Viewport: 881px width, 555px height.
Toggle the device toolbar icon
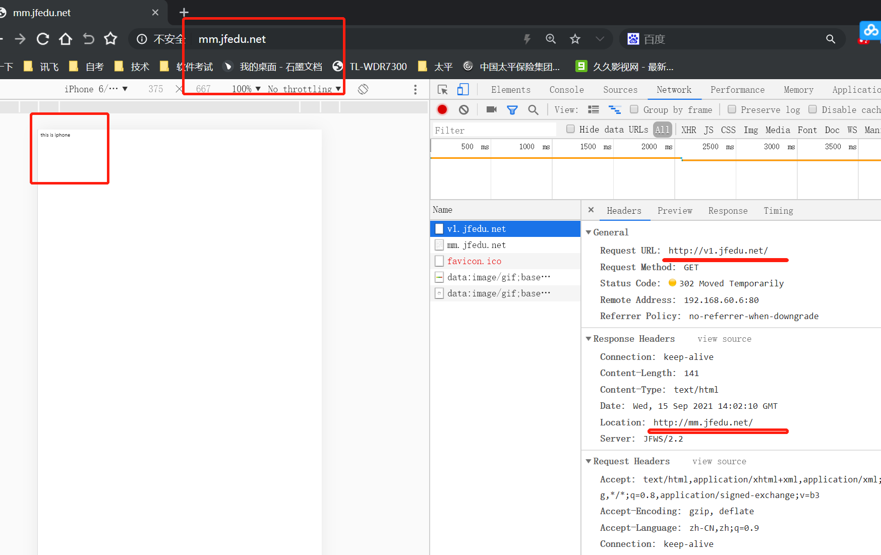click(x=463, y=90)
